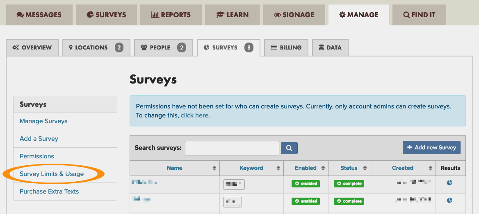This screenshot has height=214, width=479.
Task: Click the first survey's complete status badge
Action: pyautogui.click(x=349, y=184)
